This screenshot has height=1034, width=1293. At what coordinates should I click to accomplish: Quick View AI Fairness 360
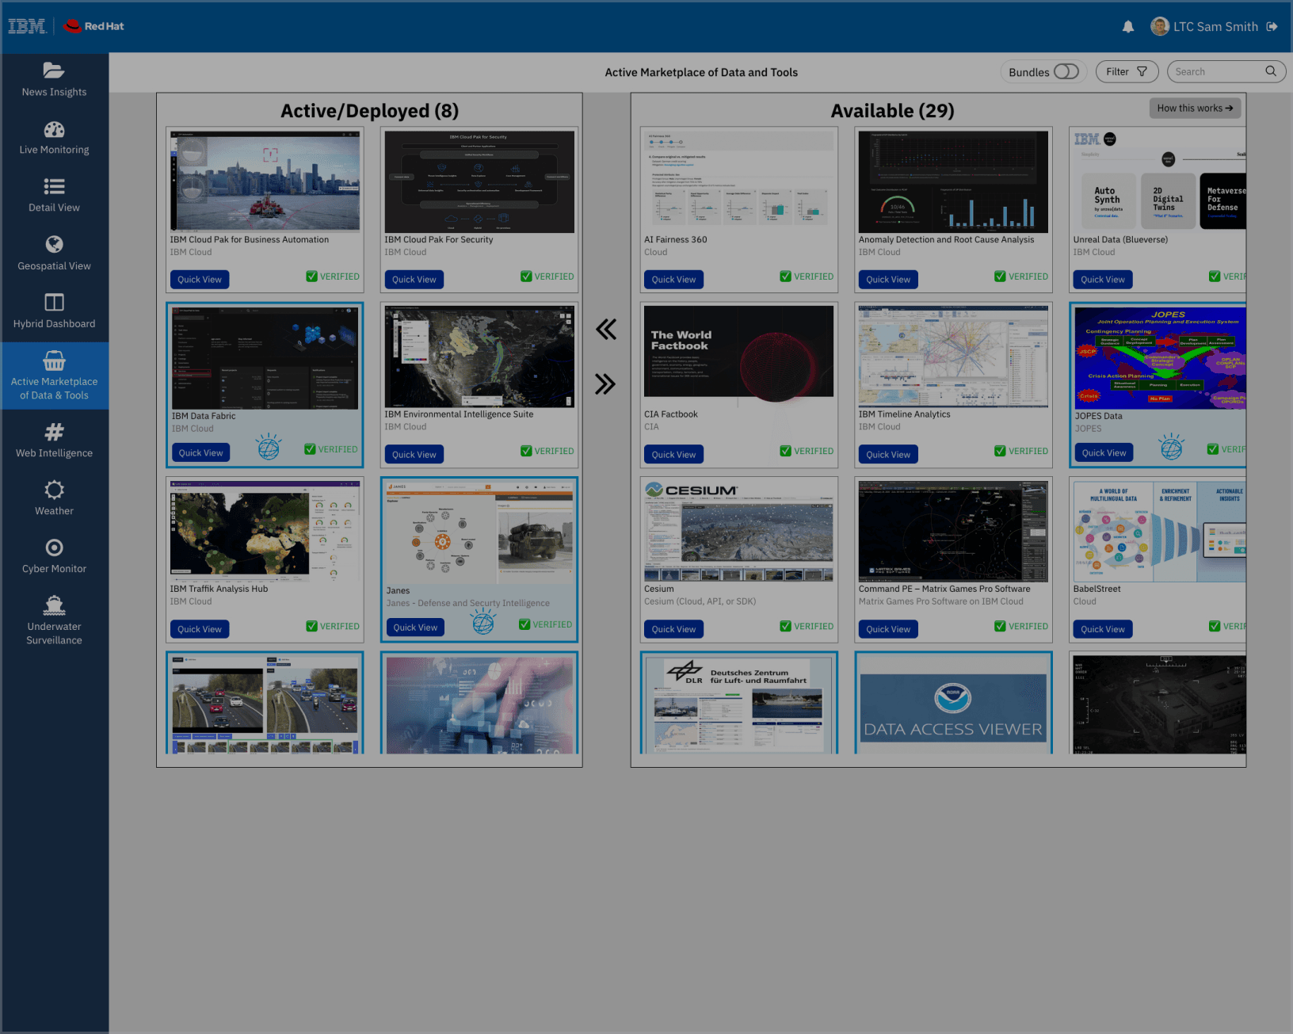(673, 280)
